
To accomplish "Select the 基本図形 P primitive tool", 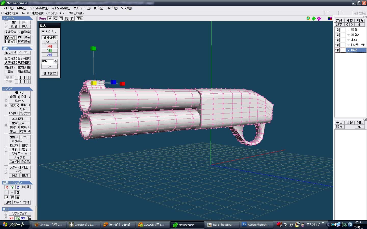I will (20, 119).
